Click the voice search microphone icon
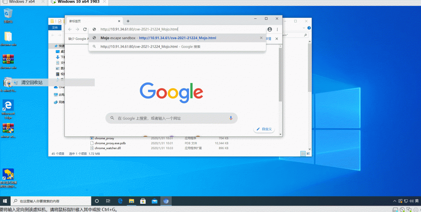421x212 pixels. point(231,118)
